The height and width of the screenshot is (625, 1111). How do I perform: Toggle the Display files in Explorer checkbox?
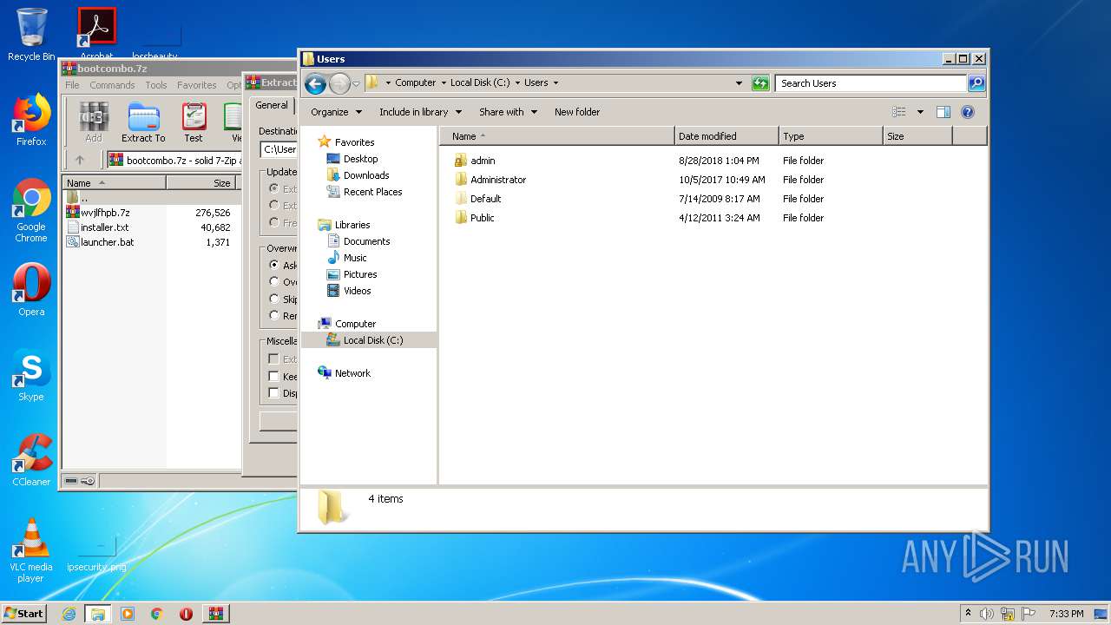(x=273, y=392)
